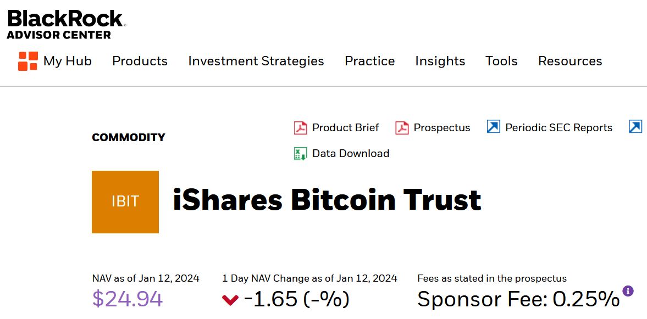Select the Resources menu item
Image resolution: width=647 pixels, height=319 pixels.
[x=570, y=61]
